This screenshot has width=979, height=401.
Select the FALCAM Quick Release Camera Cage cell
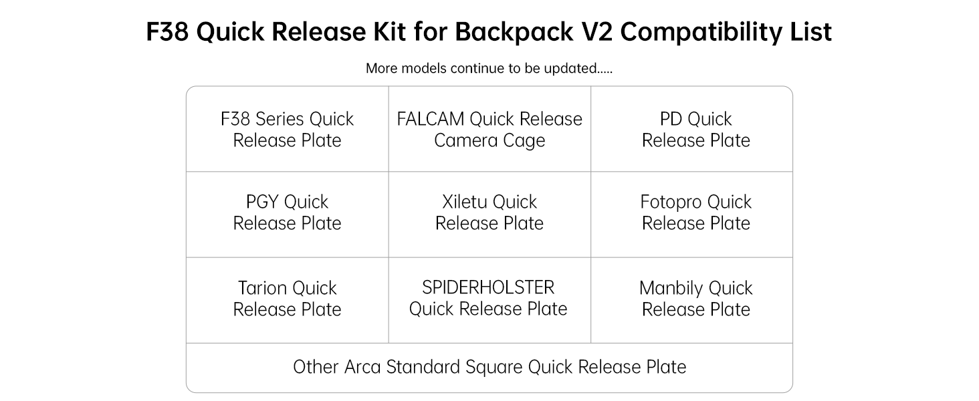click(x=490, y=130)
